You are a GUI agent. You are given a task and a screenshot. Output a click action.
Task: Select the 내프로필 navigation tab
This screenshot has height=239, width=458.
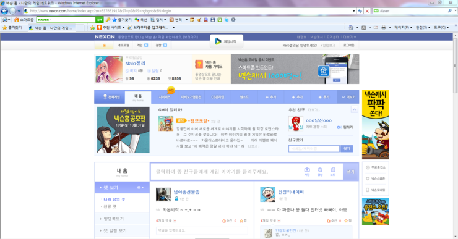pyautogui.click(x=123, y=45)
